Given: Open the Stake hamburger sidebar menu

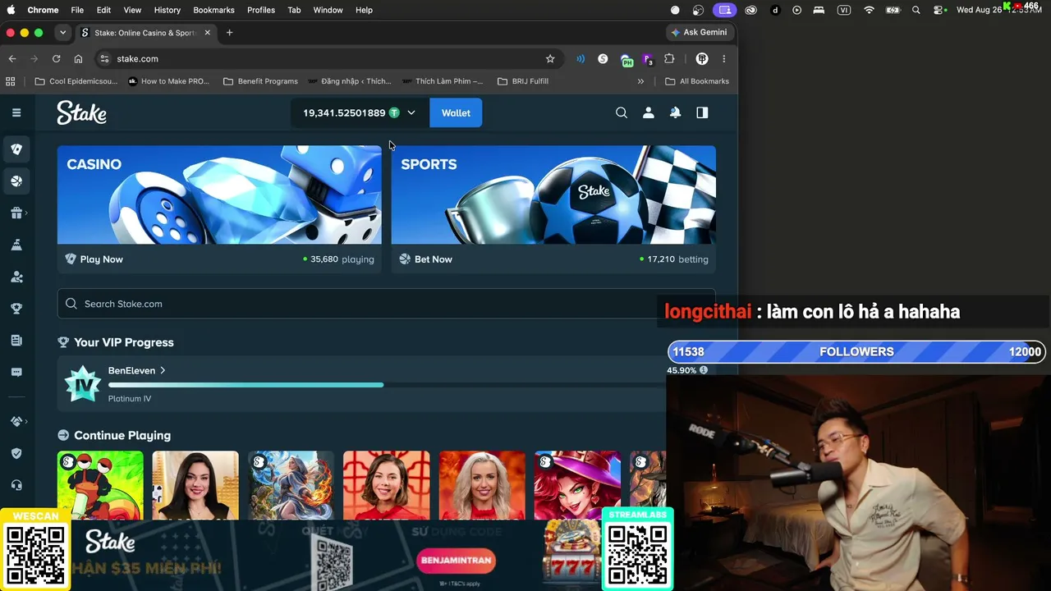Looking at the screenshot, I should [16, 112].
